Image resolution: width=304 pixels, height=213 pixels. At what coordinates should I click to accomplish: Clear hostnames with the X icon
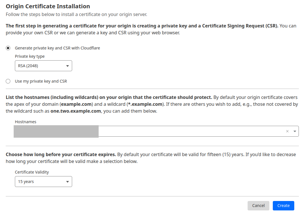[287, 131]
